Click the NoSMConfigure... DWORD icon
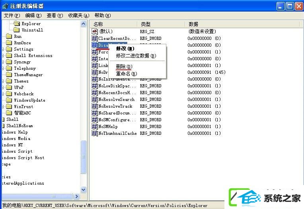The height and width of the screenshot is (209, 304). pyautogui.click(x=95, y=120)
